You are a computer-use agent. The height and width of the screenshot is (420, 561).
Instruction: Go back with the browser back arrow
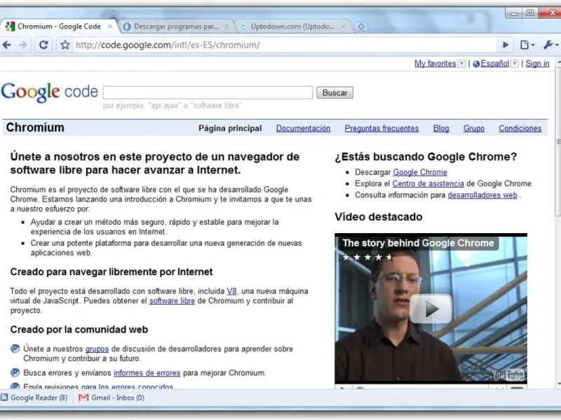[x=6, y=45]
